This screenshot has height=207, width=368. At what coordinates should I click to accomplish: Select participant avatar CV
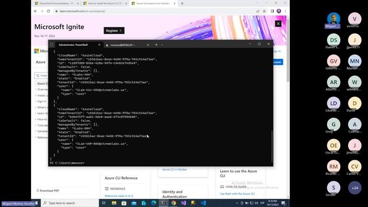click(355, 167)
